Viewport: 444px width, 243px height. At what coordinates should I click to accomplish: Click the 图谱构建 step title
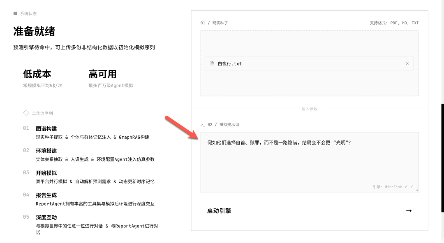(x=46, y=129)
